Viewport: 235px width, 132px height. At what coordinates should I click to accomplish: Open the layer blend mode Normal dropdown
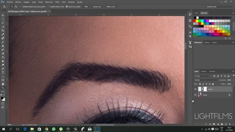[x=206, y=80]
